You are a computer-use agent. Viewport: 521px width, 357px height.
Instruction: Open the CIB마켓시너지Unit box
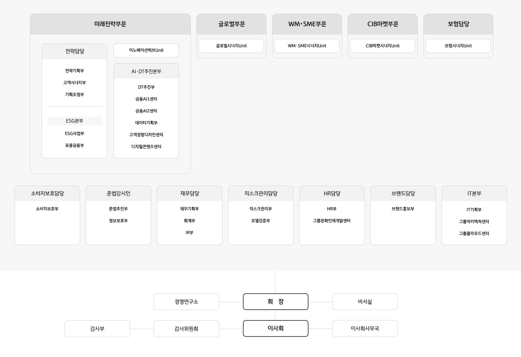(382, 46)
